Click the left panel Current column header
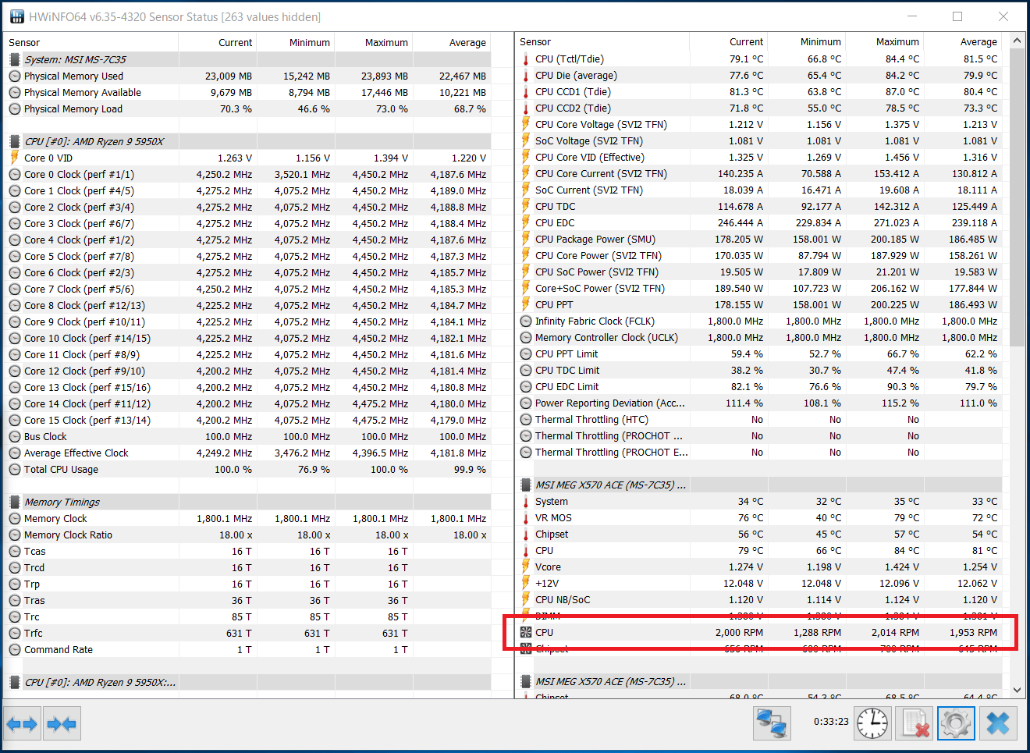The width and height of the screenshot is (1030, 753). [x=217, y=42]
